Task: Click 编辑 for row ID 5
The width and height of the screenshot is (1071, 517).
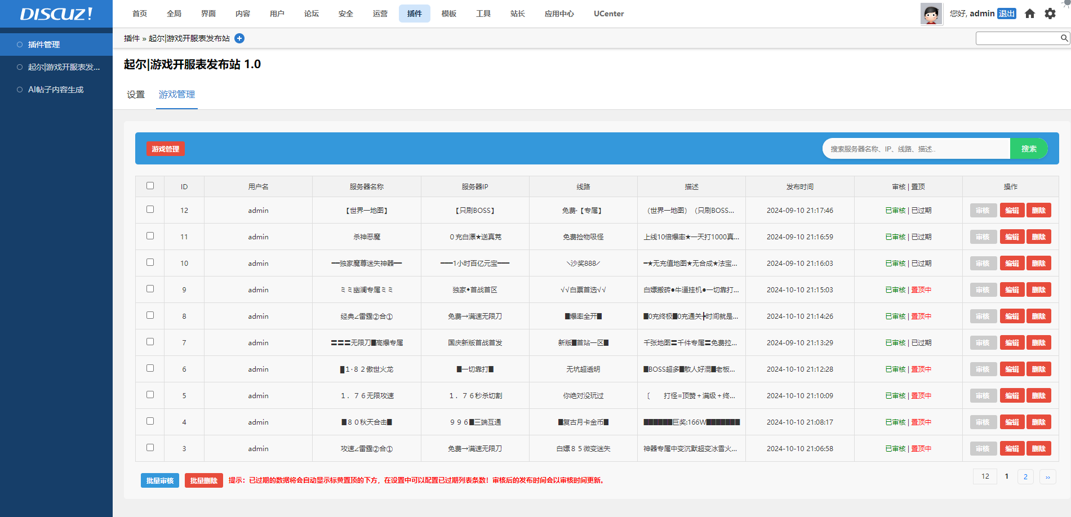Action: [1012, 395]
